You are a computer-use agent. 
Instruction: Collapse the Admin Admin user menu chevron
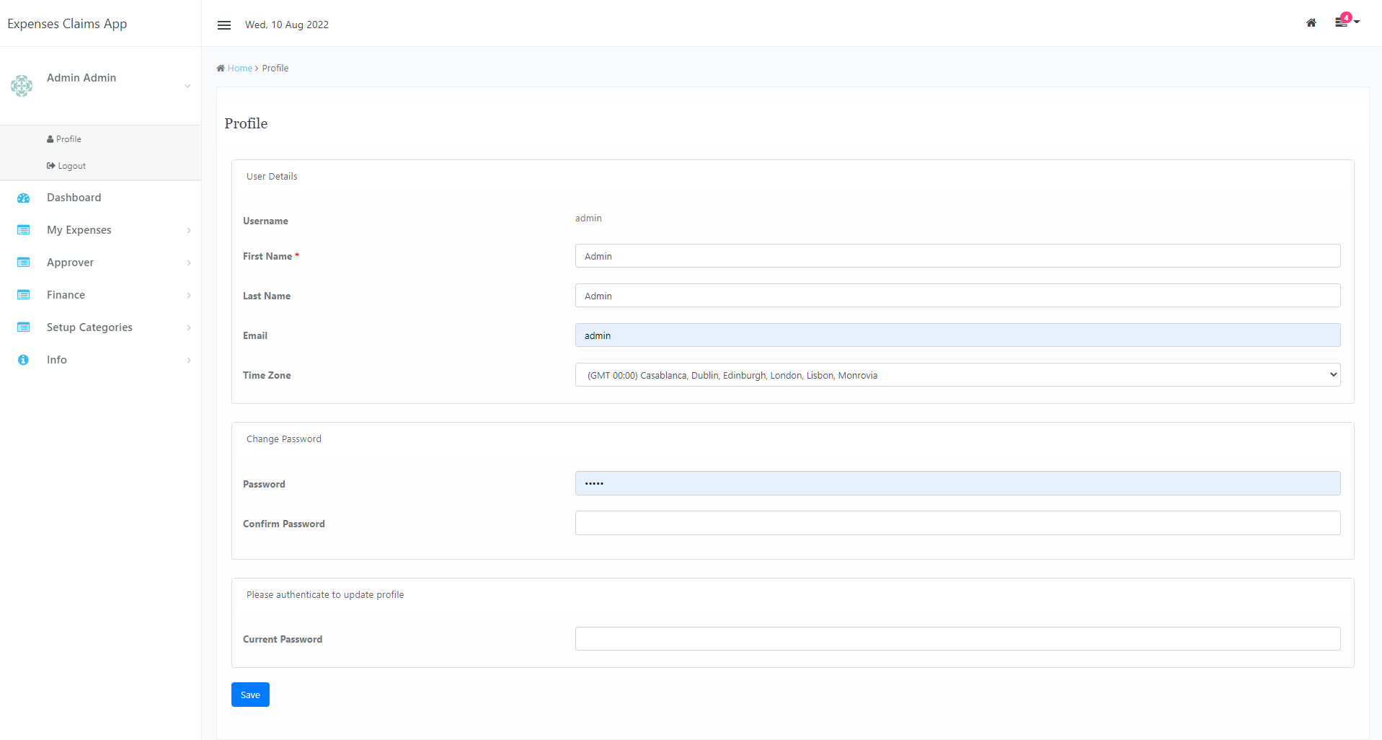pyautogui.click(x=187, y=86)
